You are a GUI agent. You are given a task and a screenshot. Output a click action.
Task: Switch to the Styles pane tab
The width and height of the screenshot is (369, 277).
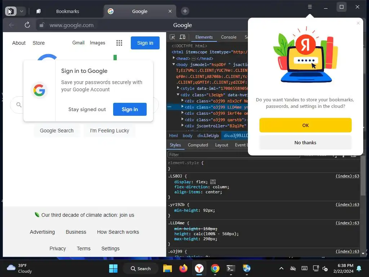click(x=175, y=145)
